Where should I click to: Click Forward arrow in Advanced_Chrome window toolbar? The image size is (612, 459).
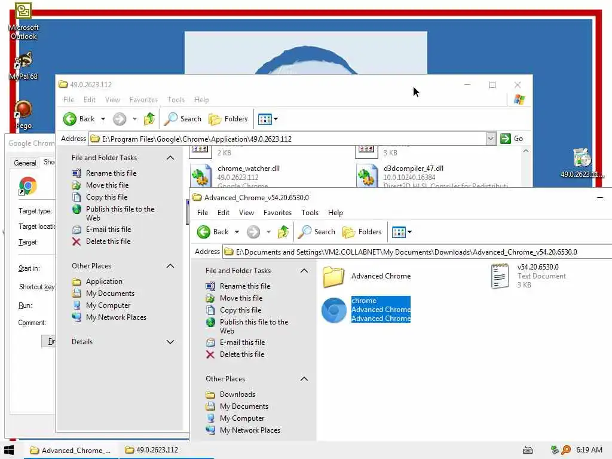tap(253, 232)
